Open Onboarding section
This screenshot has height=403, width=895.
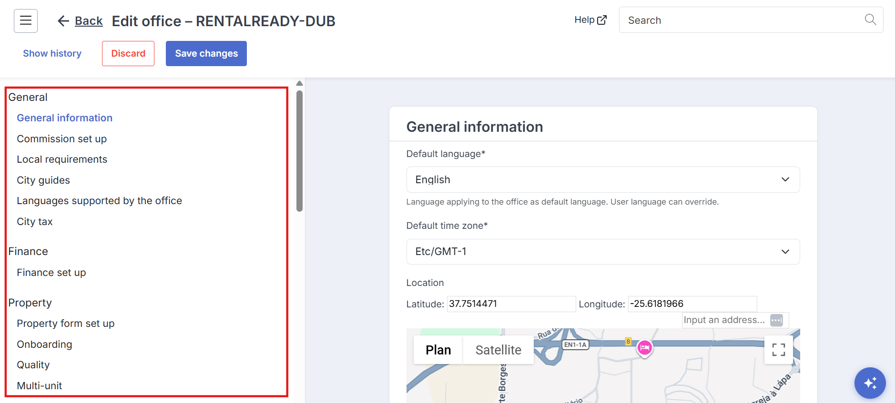(44, 344)
